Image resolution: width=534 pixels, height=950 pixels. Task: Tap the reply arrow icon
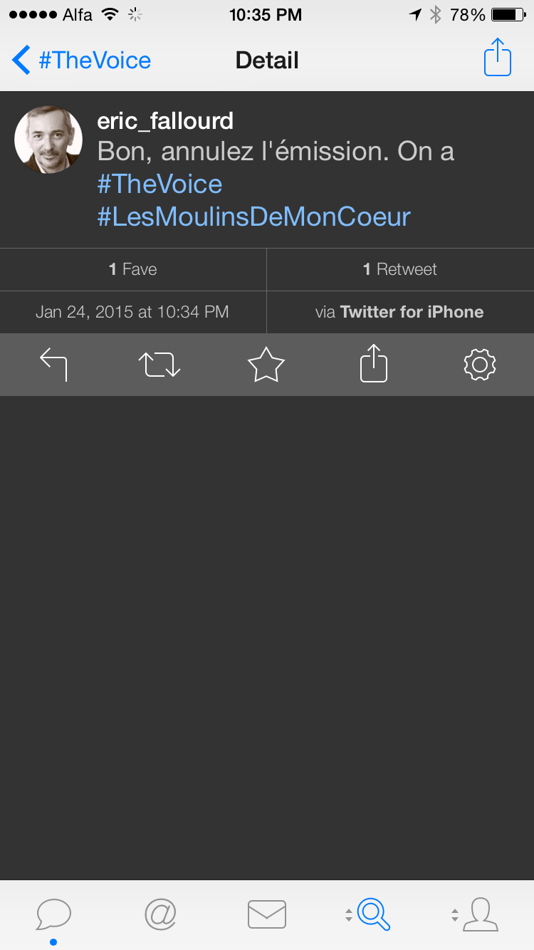(53, 365)
